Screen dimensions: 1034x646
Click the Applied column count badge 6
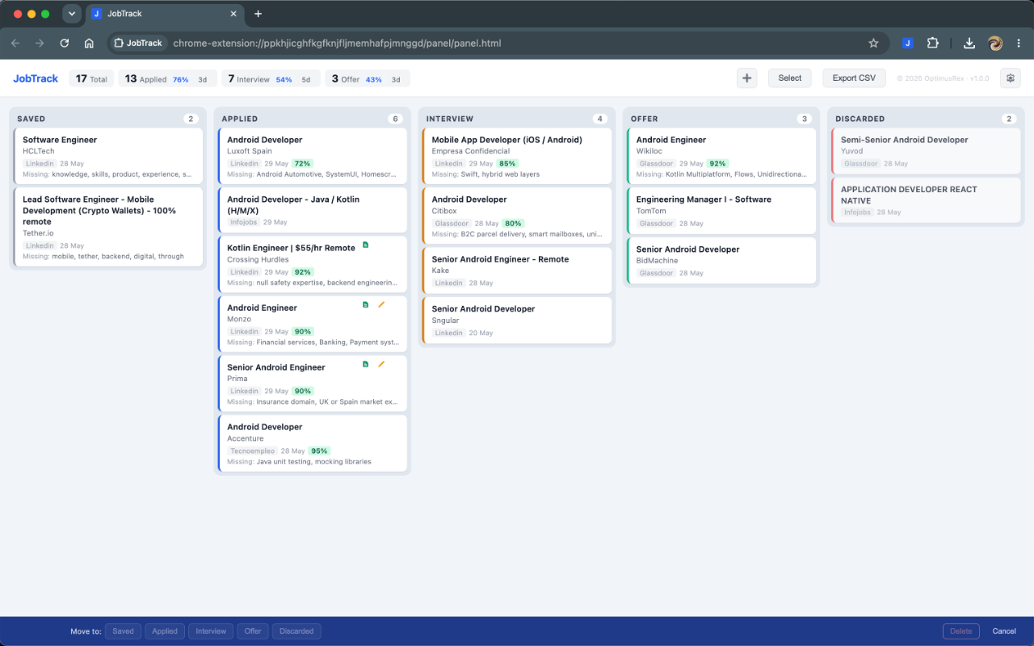point(395,119)
